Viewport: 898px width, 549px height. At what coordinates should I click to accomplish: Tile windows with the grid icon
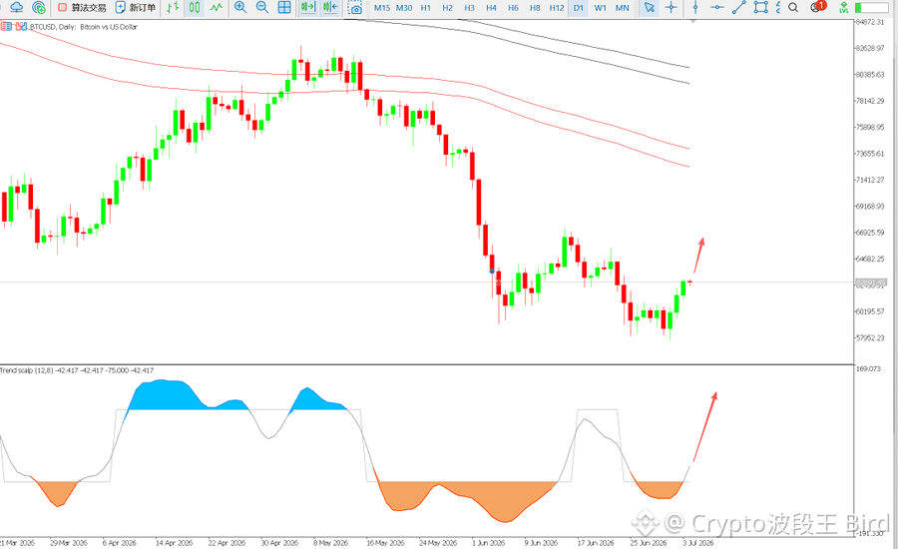pos(284,7)
